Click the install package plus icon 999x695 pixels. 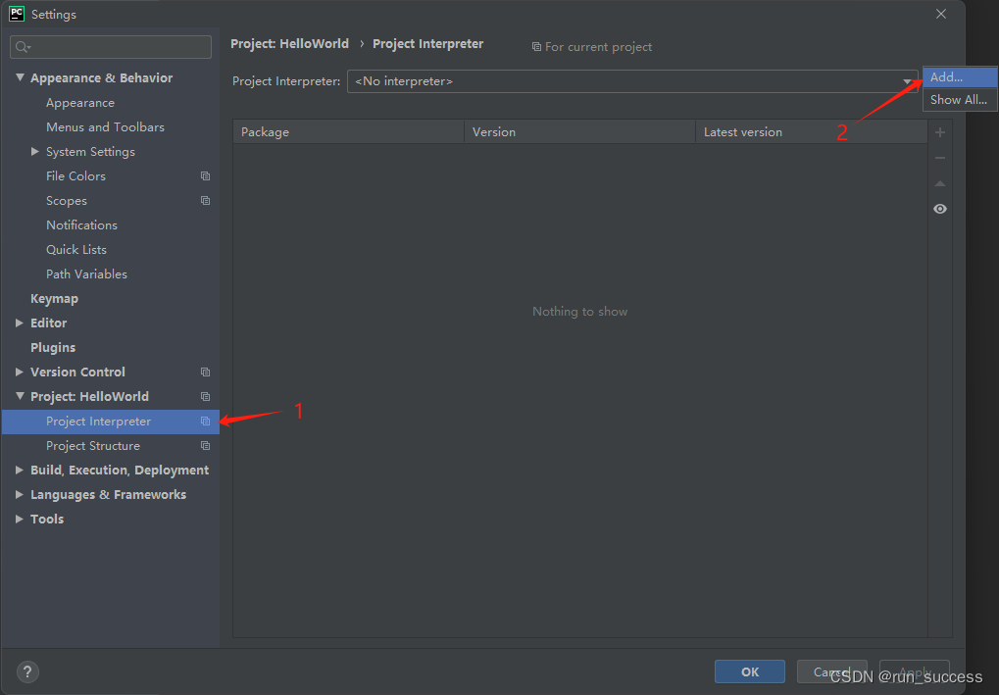click(x=940, y=132)
